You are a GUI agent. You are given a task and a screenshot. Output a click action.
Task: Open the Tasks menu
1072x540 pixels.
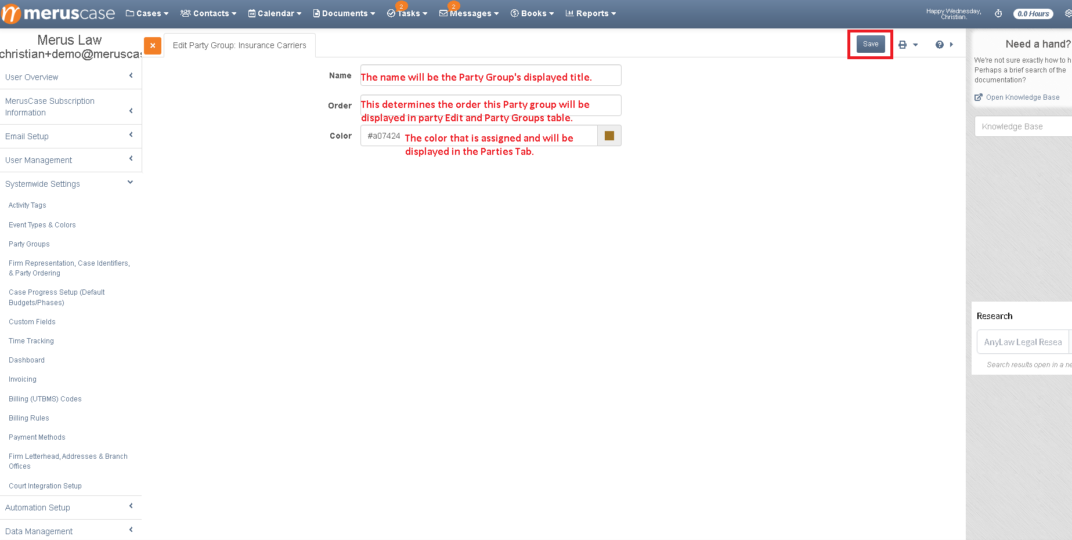pyautogui.click(x=407, y=13)
